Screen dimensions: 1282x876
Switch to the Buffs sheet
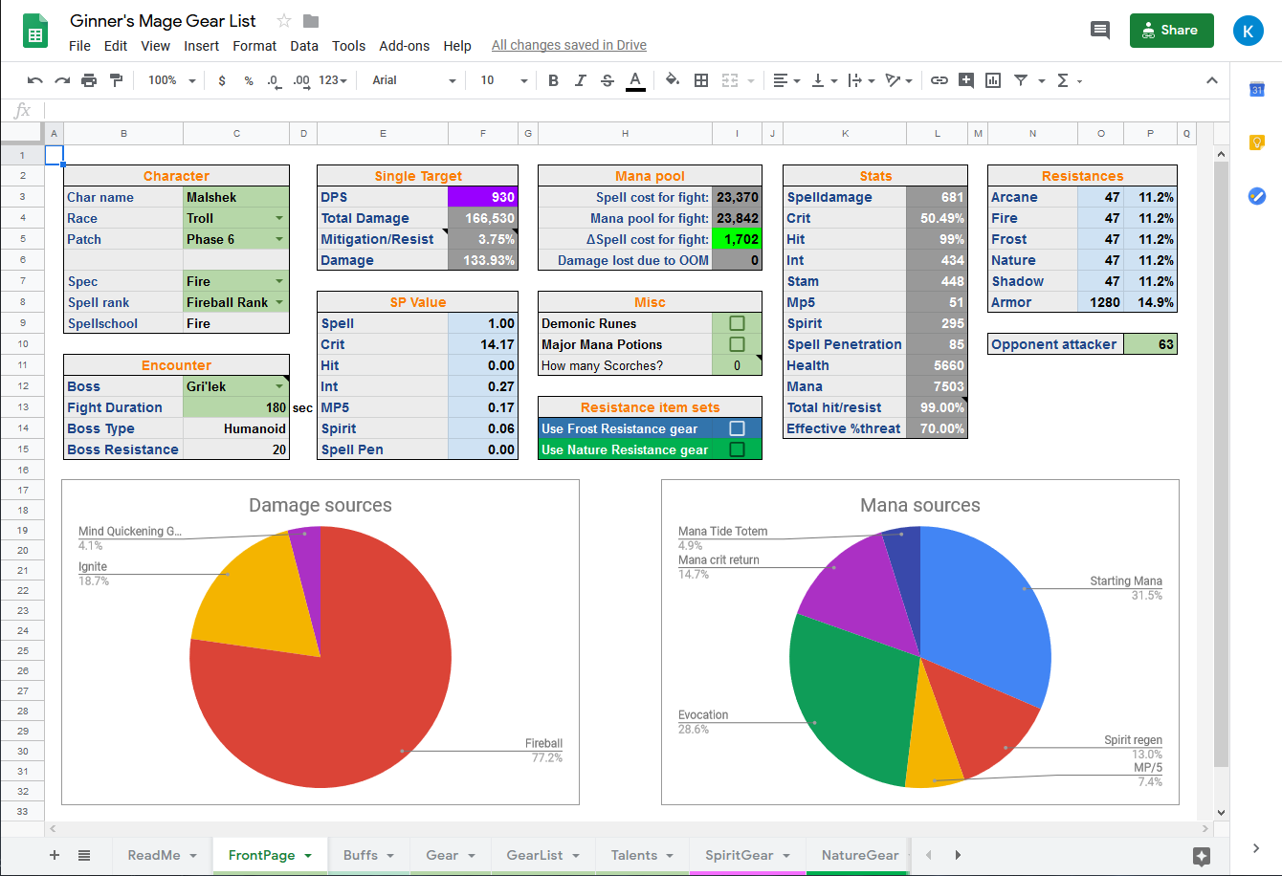point(368,855)
